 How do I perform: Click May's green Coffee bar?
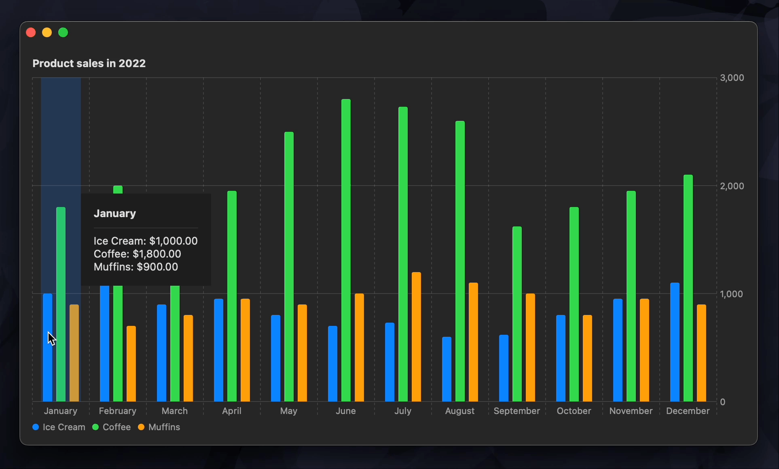pos(289,267)
